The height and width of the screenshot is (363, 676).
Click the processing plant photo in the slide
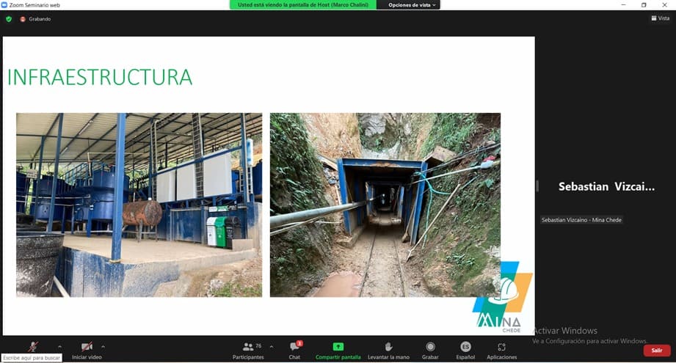139,205
